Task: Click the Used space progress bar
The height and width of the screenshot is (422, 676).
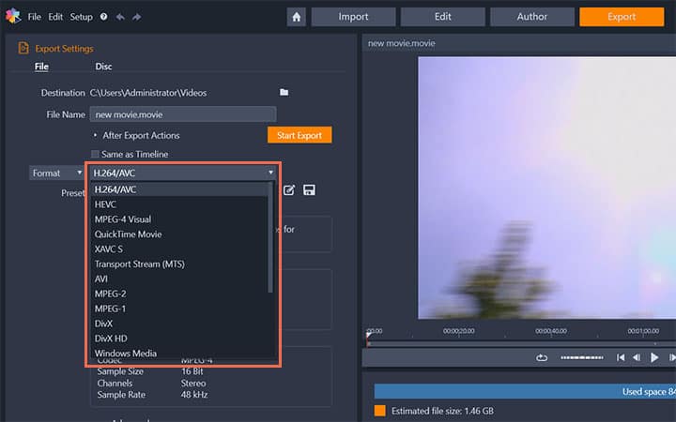Action: click(x=525, y=391)
